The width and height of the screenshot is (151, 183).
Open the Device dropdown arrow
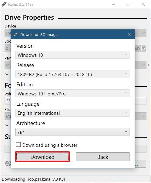[x=143, y=33]
